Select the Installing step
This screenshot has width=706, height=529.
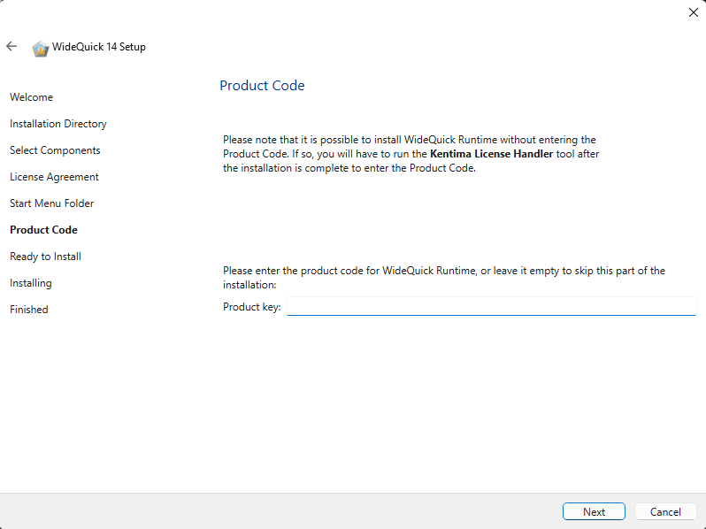(31, 283)
